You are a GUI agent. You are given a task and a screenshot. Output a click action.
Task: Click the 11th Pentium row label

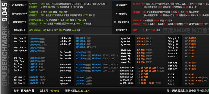coord(20,51)
